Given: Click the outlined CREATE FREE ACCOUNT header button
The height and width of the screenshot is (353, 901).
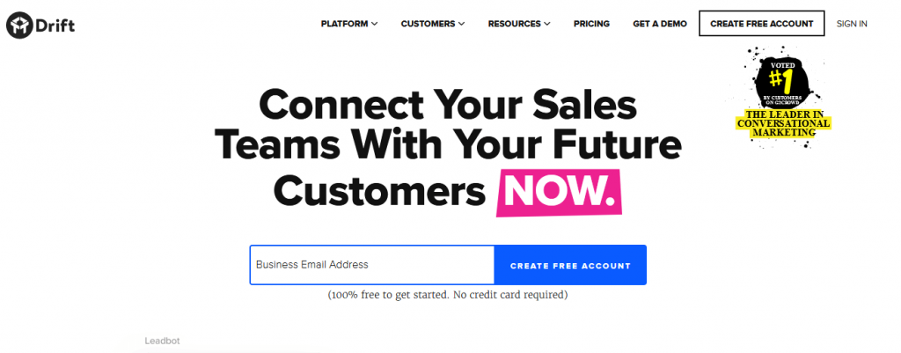Looking at the screenshot, I should tap(761, 24).
